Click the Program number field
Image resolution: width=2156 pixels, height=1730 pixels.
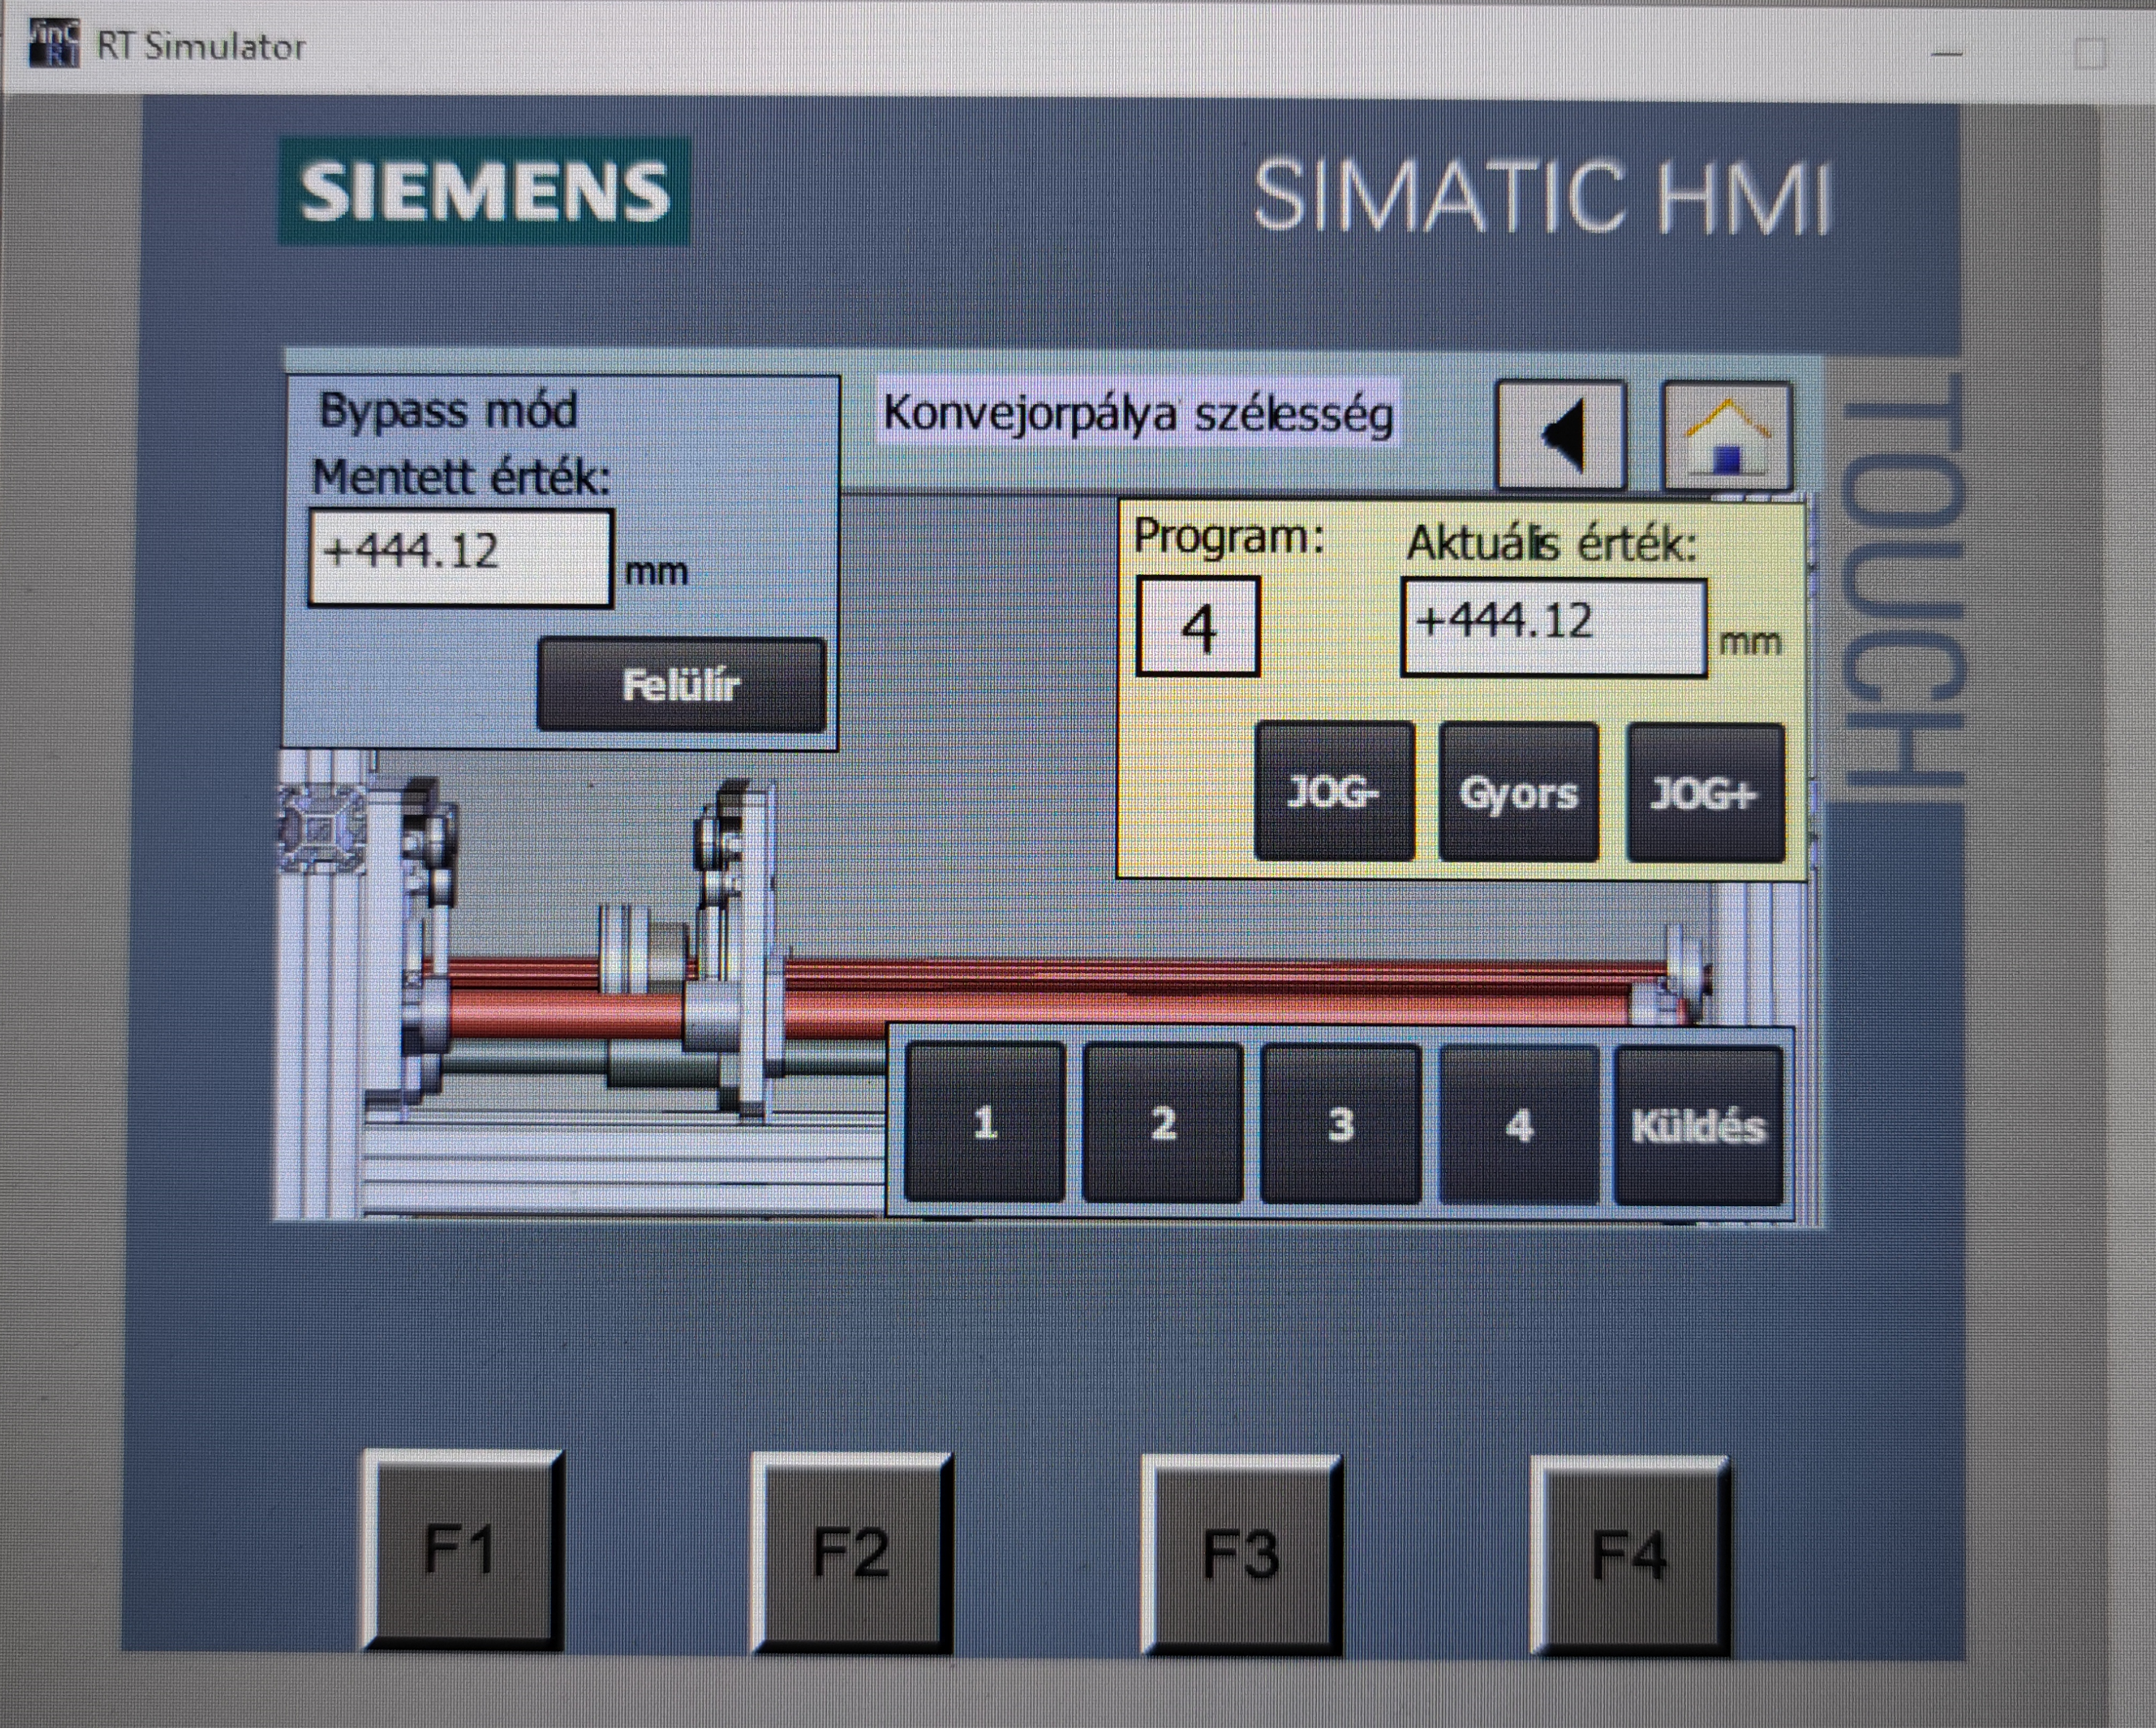tap(1198, 627)
